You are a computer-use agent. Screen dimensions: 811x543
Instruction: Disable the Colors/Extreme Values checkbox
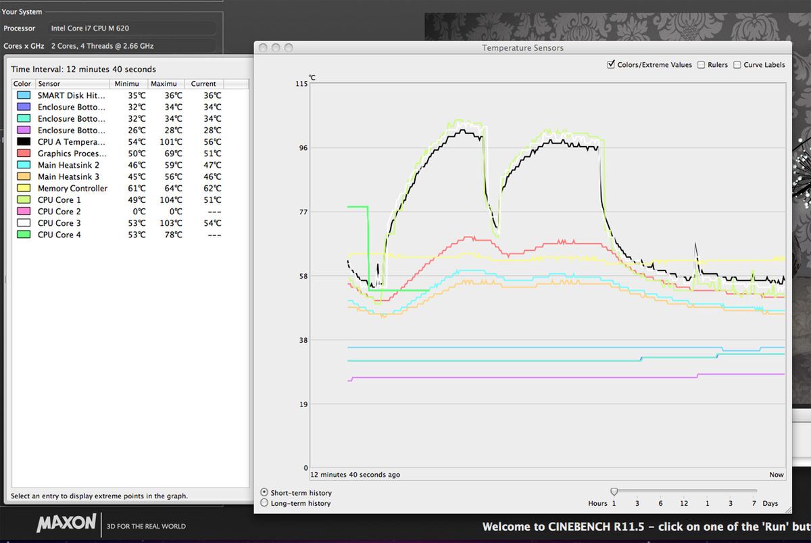pyautogui.click(x=611, y=65)
